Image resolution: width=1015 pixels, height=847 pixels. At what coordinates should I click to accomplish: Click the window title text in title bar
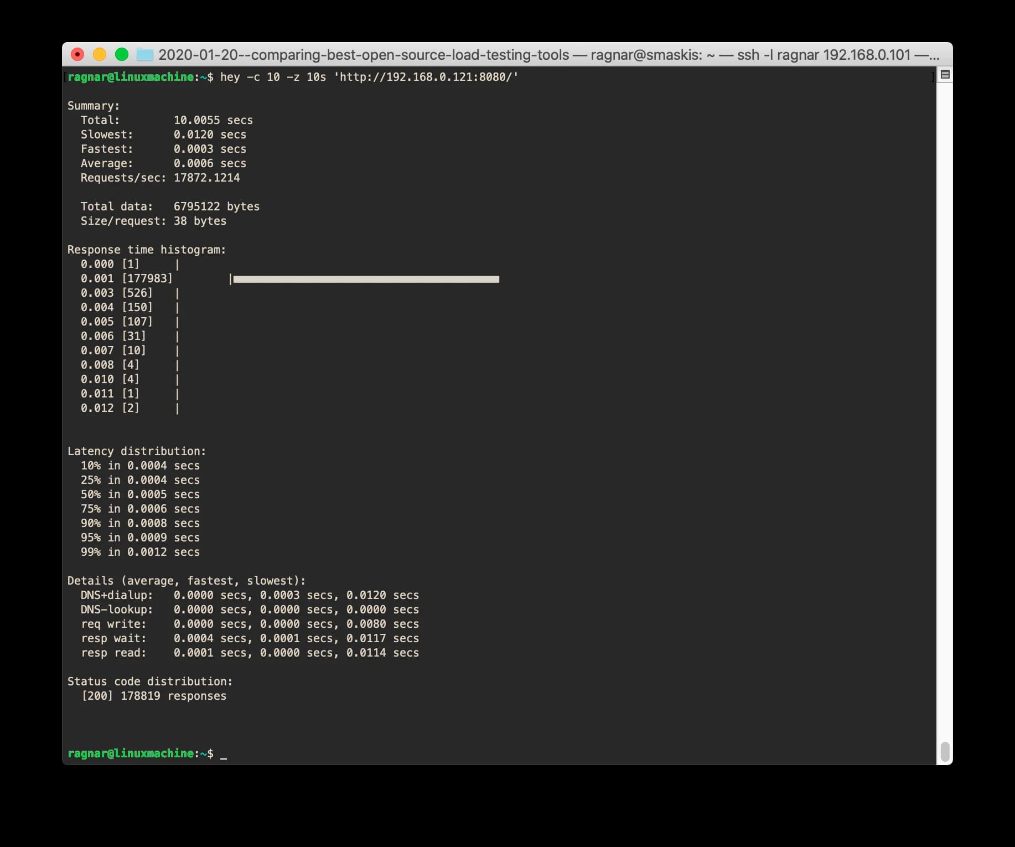point(548,54)
